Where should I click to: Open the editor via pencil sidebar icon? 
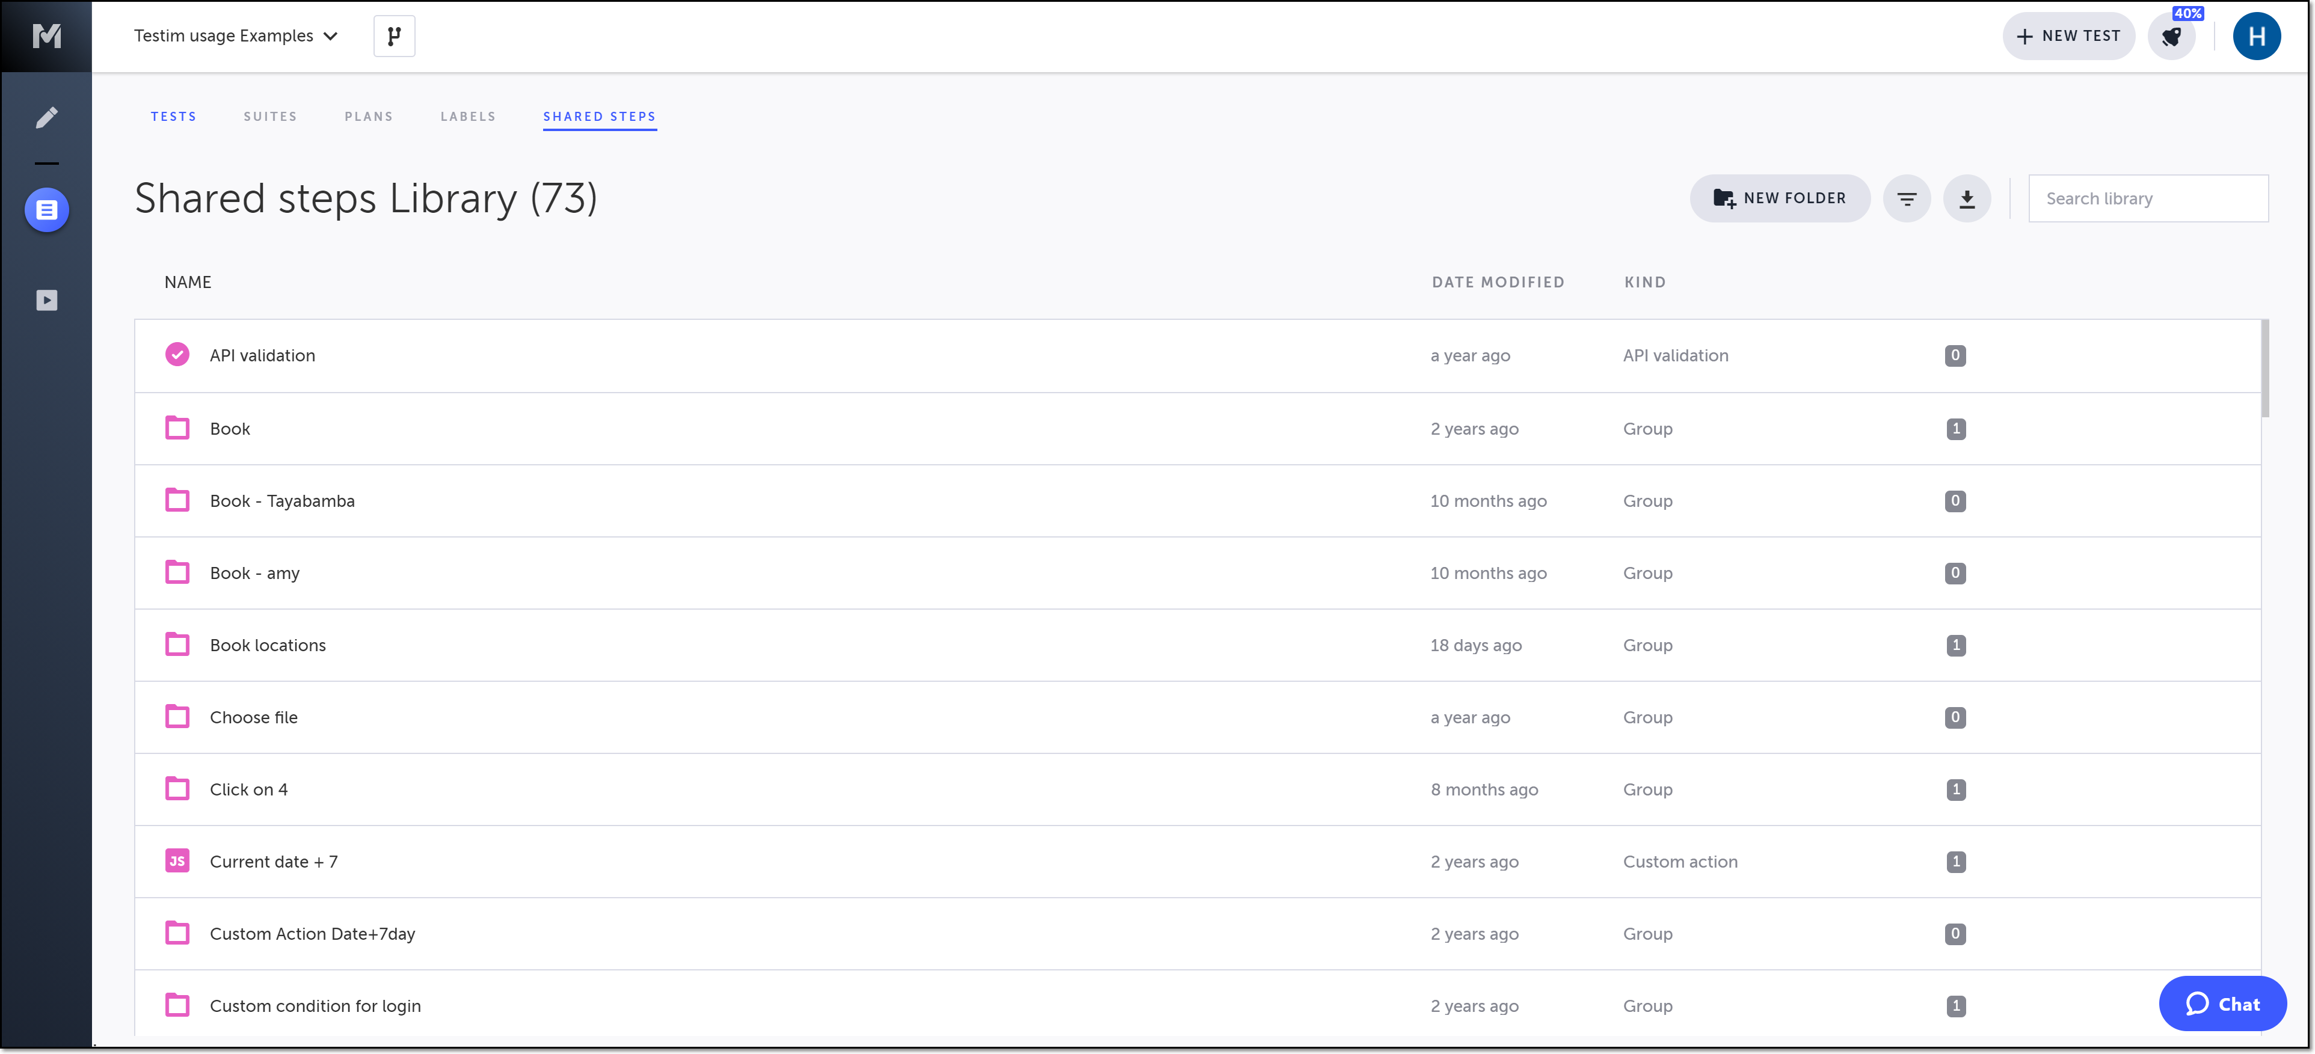pyautogui.click(x=47, y=118)
